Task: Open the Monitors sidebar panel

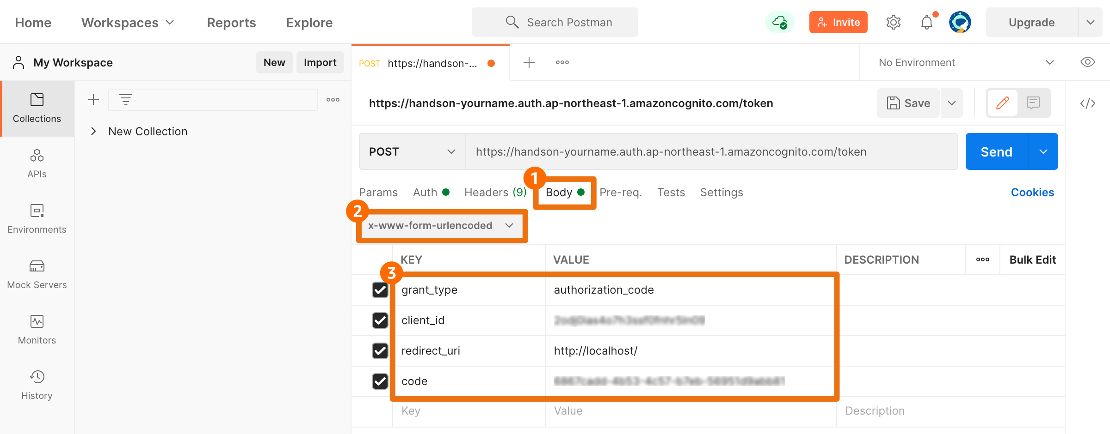Action: pyautogui.click(x=37, y=330)
